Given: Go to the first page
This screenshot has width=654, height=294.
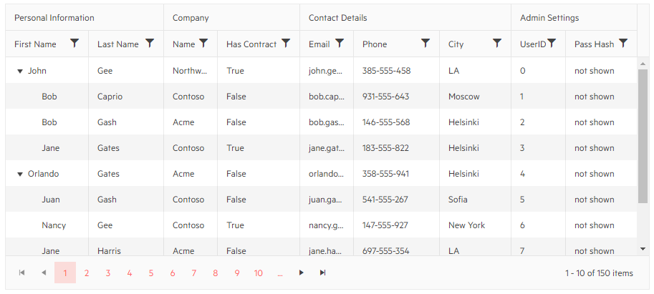Looking at the screenshot, I should tap(22, 273).
